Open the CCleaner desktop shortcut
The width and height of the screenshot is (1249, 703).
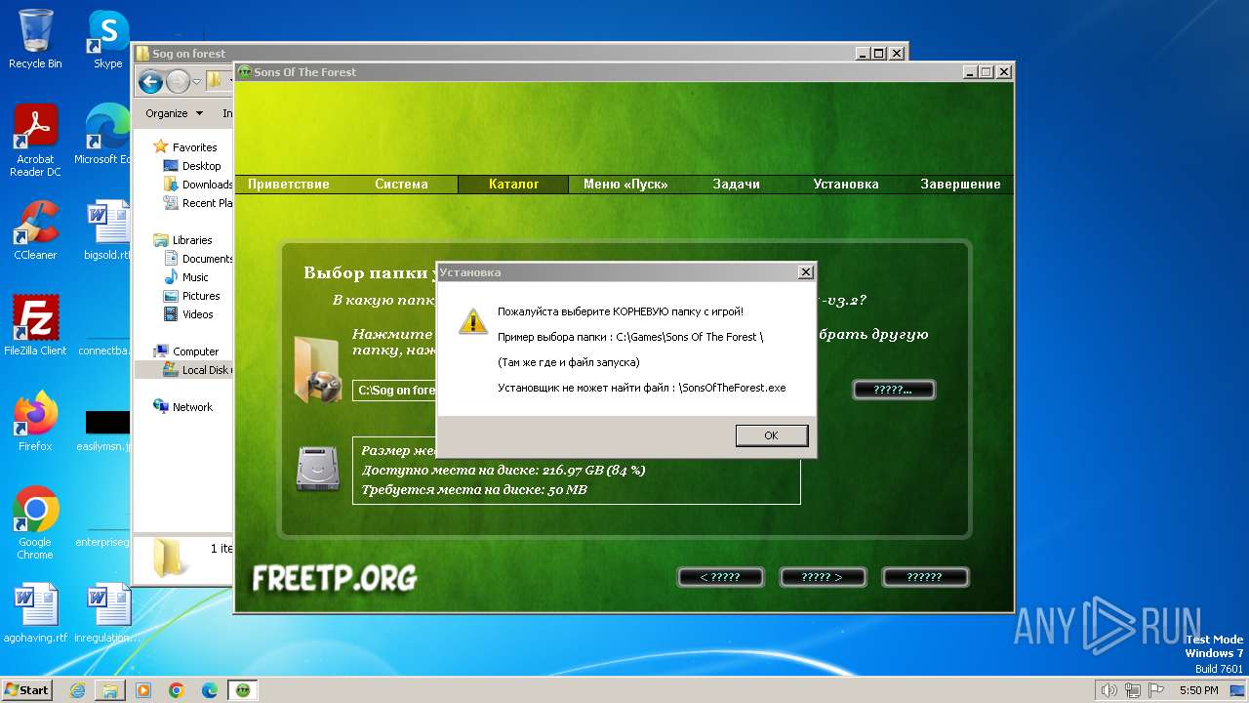coord(35,230)
